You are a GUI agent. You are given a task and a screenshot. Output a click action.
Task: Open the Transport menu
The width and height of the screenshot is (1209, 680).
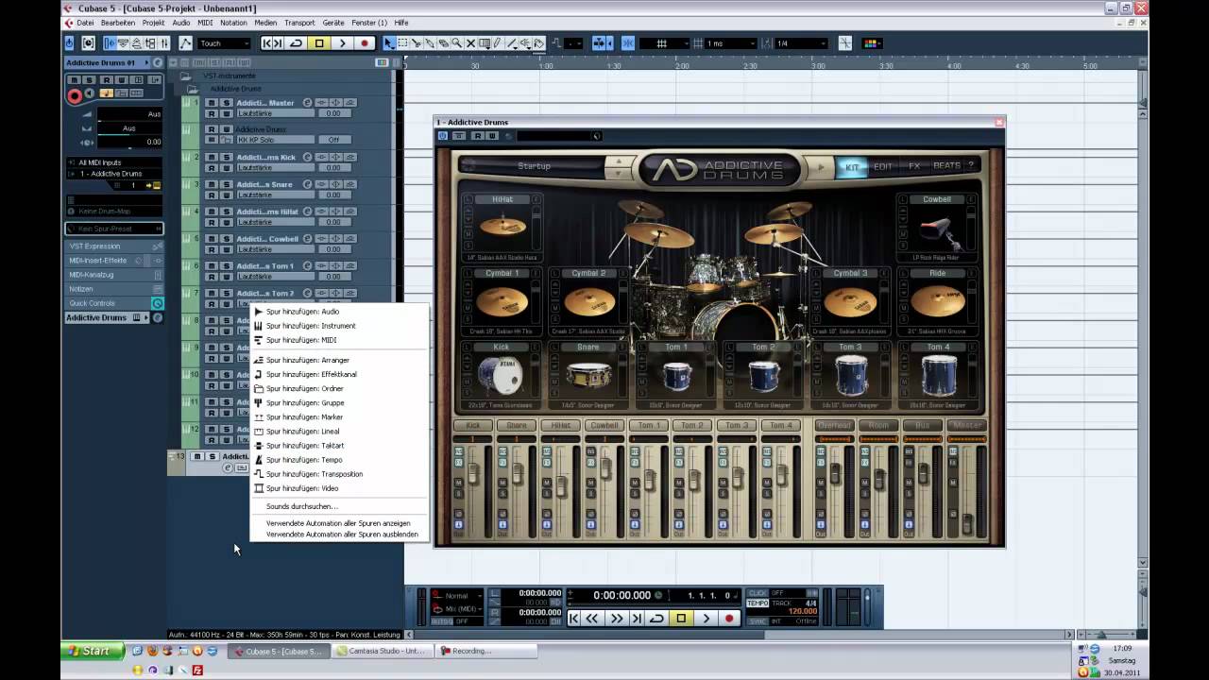[299, 23]
